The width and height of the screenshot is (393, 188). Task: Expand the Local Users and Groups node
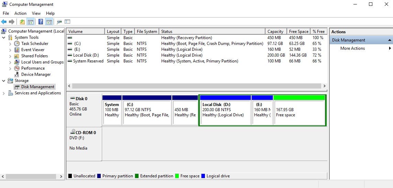pyautogui.click(x=10, y=62)
